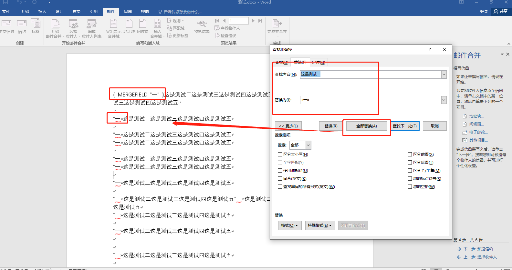
Task: Open 选择收件人 select recipients
Action: (x=73, y=28)
